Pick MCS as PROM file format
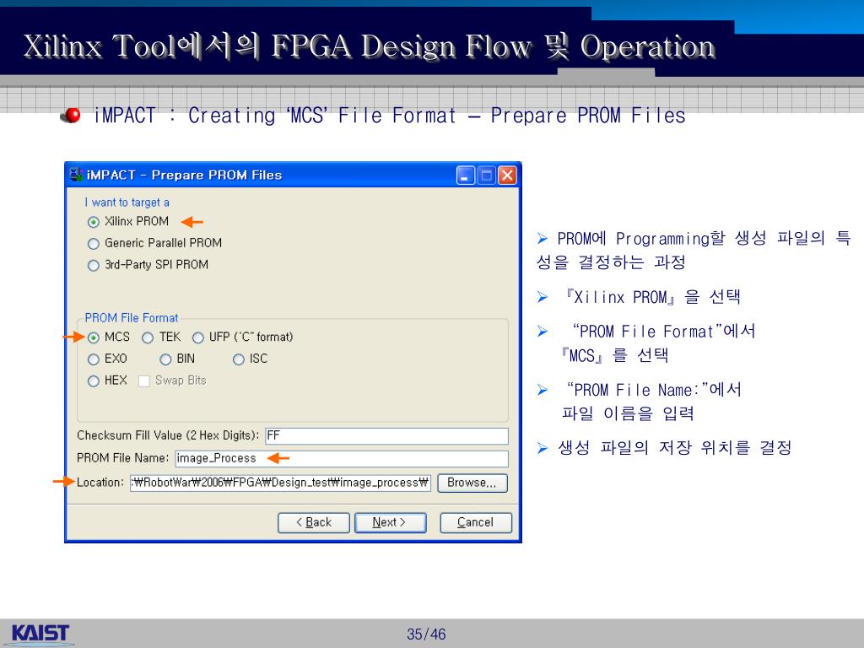 93,337
